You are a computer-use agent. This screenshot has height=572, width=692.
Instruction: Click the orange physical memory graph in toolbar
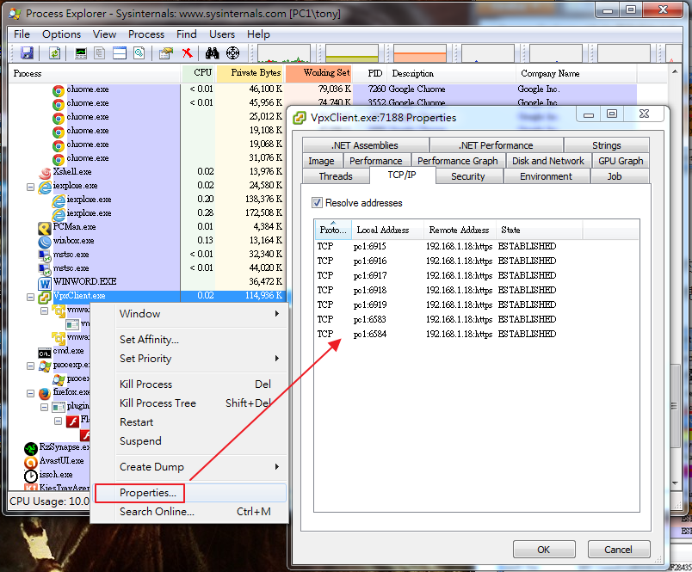(x=420, y=53)
